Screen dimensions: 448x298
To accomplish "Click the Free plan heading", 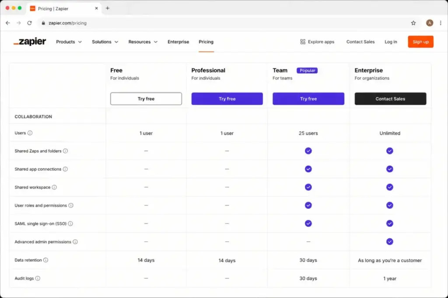I will 116,70.
